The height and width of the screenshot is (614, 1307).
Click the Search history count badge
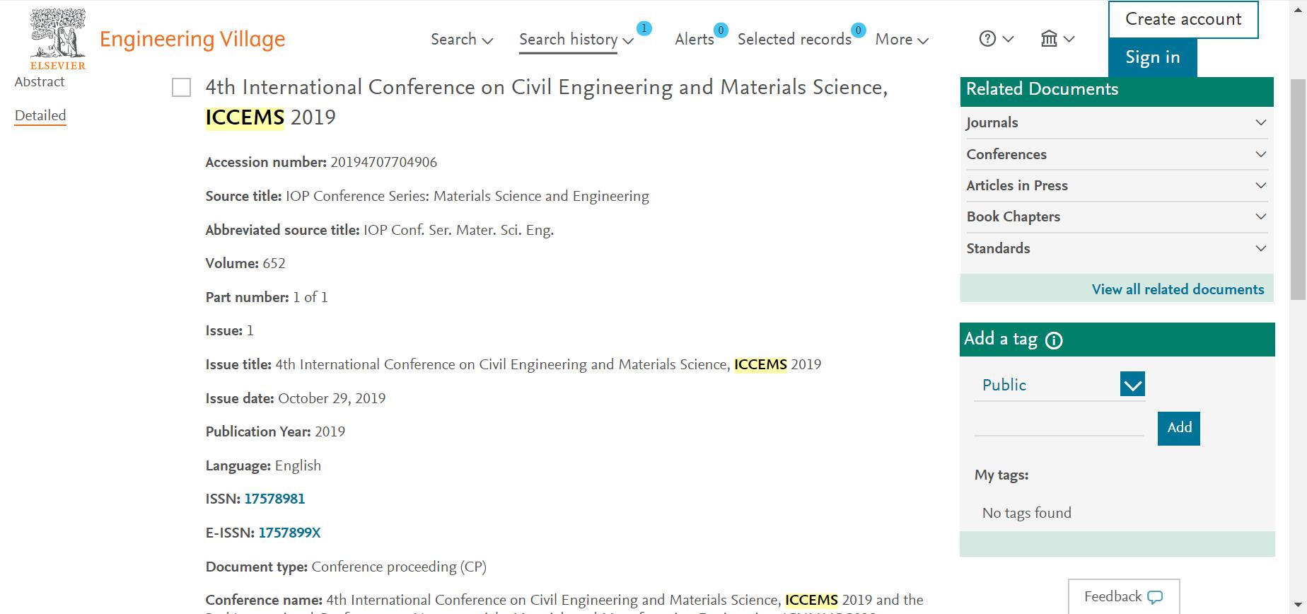pyautogui.click(x=644, y=28)
